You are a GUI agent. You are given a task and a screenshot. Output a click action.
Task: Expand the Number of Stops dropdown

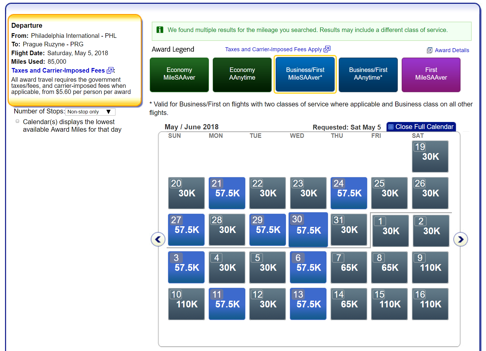90,112
